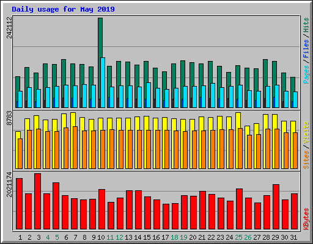The width and height of the screenshot is (313, 244).
Task: Click the orange sites bar for day 31
Action: [295, 151]
